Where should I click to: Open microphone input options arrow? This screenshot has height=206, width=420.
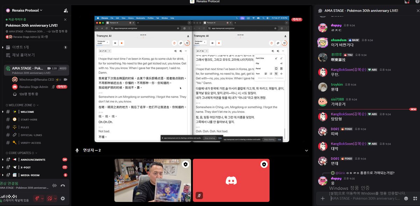[42, 198]
